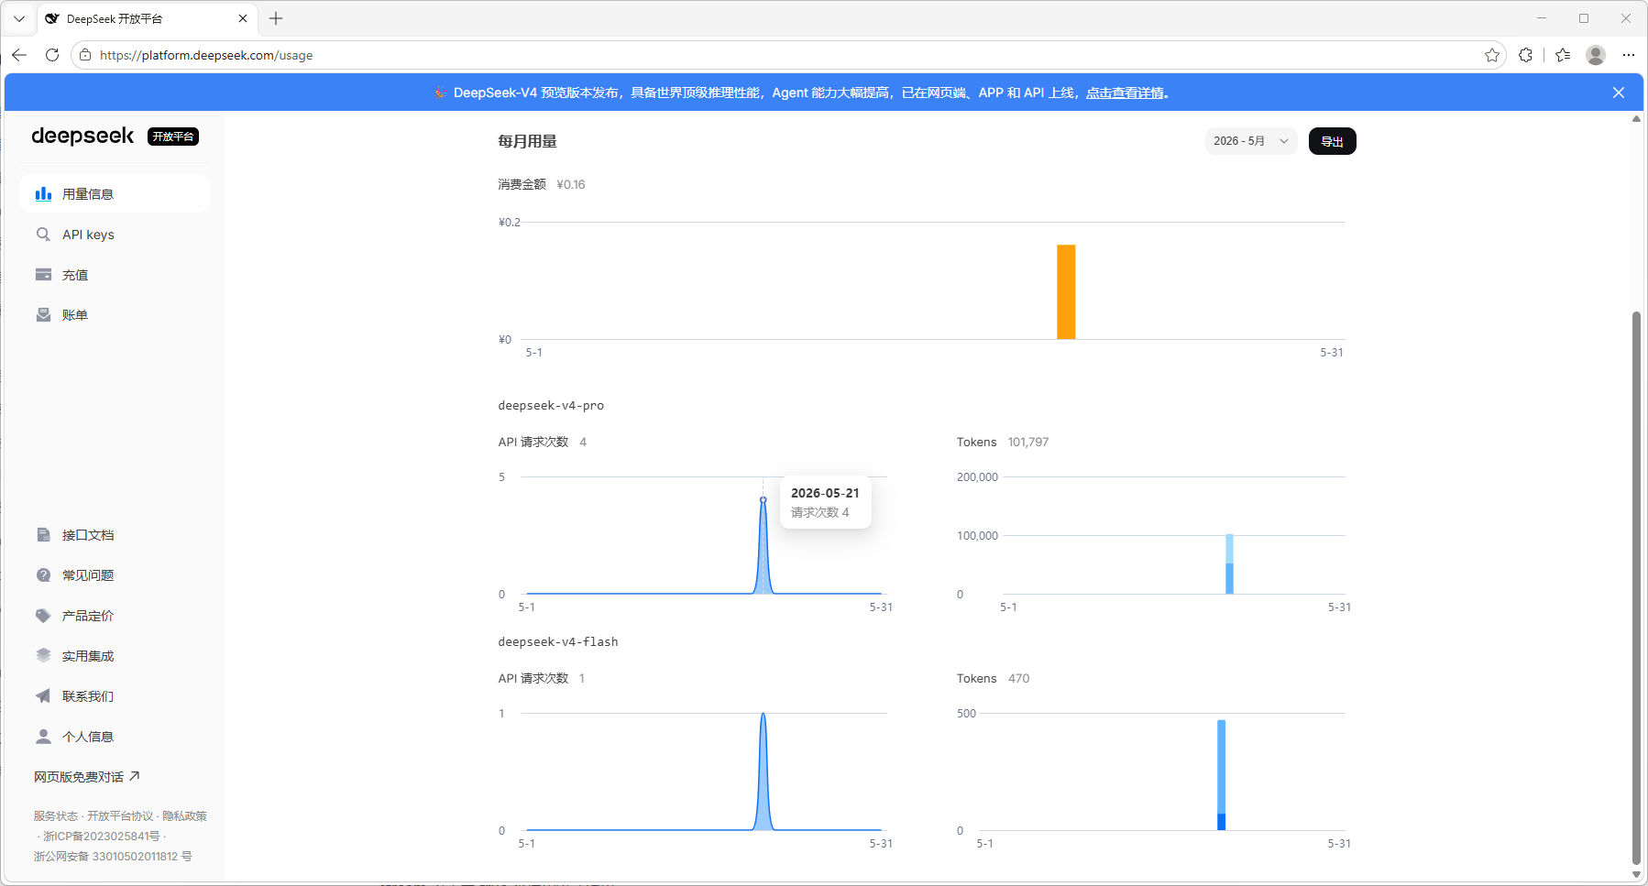This screenshot has height=886, width=1648.
Task: Click the orange spending bar in the chart
Action: tap(1066, 291)
